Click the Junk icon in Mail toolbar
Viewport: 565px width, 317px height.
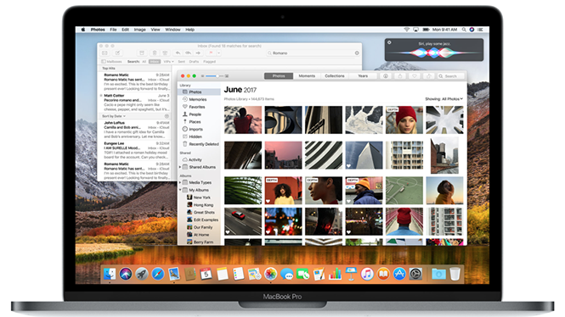[x=165, y=53]
